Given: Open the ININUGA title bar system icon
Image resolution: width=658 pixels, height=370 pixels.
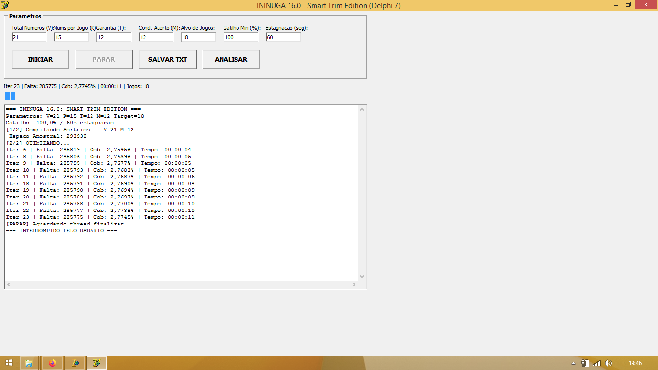Looking at the screenshot, I should [5, 5].
